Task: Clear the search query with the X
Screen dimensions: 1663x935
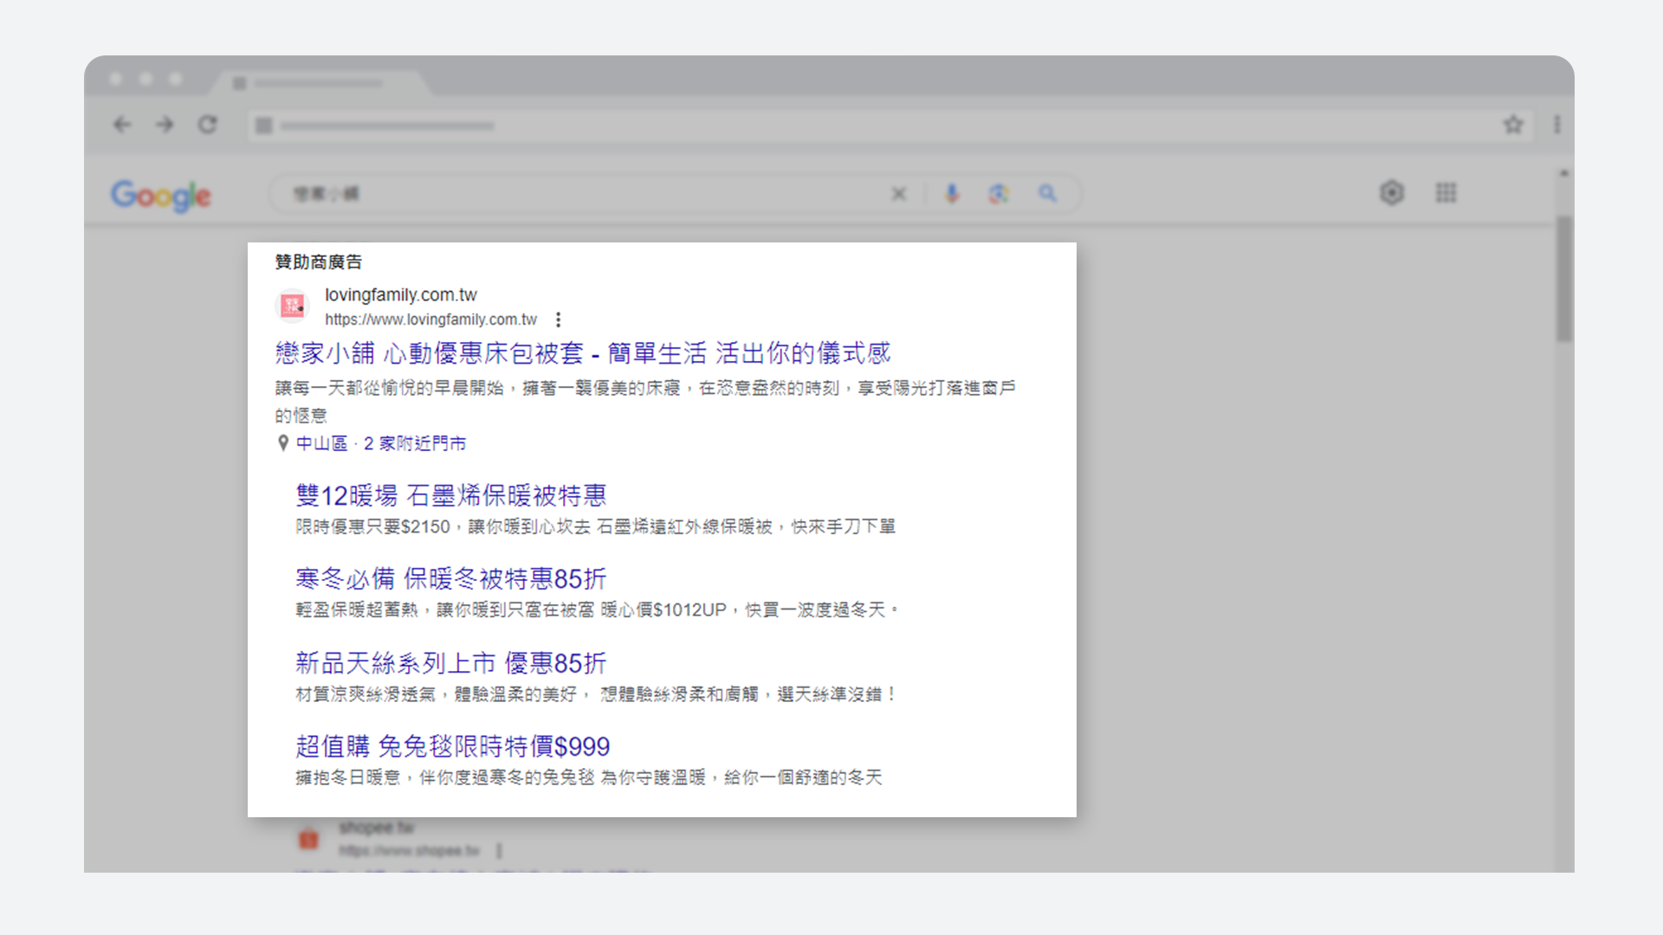Action: tap(899, 194)
